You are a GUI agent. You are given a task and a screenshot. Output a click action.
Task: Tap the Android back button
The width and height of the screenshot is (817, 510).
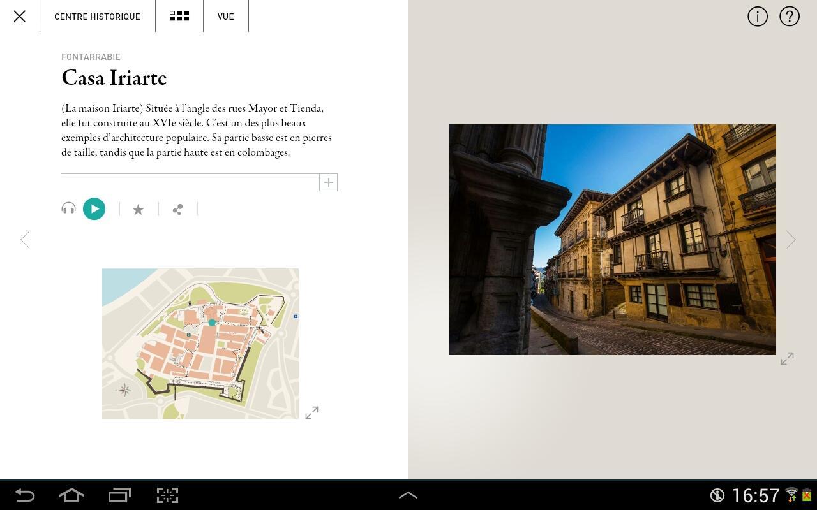(24, 495)
